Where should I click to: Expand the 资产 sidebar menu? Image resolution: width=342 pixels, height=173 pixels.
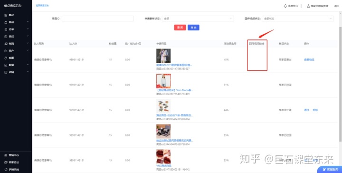[x=16, y=51]
